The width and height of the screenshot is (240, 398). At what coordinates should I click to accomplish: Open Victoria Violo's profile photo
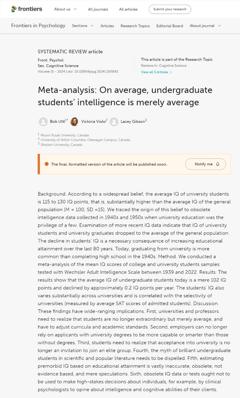pos(74,122)
